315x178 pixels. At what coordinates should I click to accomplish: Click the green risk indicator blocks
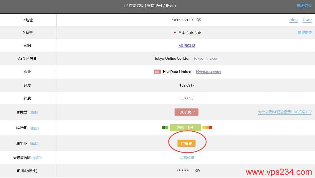(x=165, y=128)
